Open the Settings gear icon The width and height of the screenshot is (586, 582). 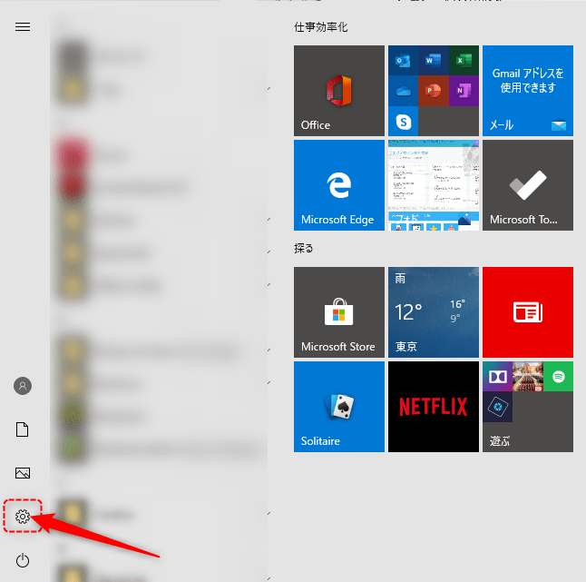[23, 517]
